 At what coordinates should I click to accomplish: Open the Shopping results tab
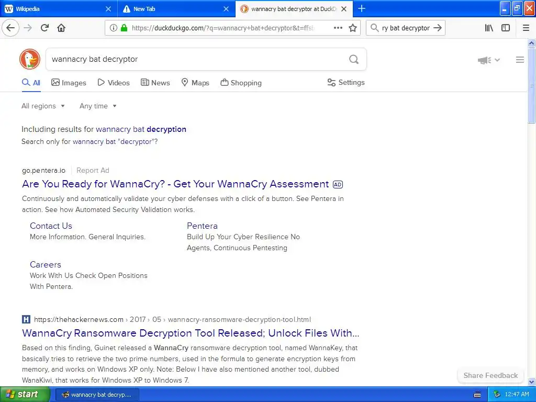click(x=241, y=83)
